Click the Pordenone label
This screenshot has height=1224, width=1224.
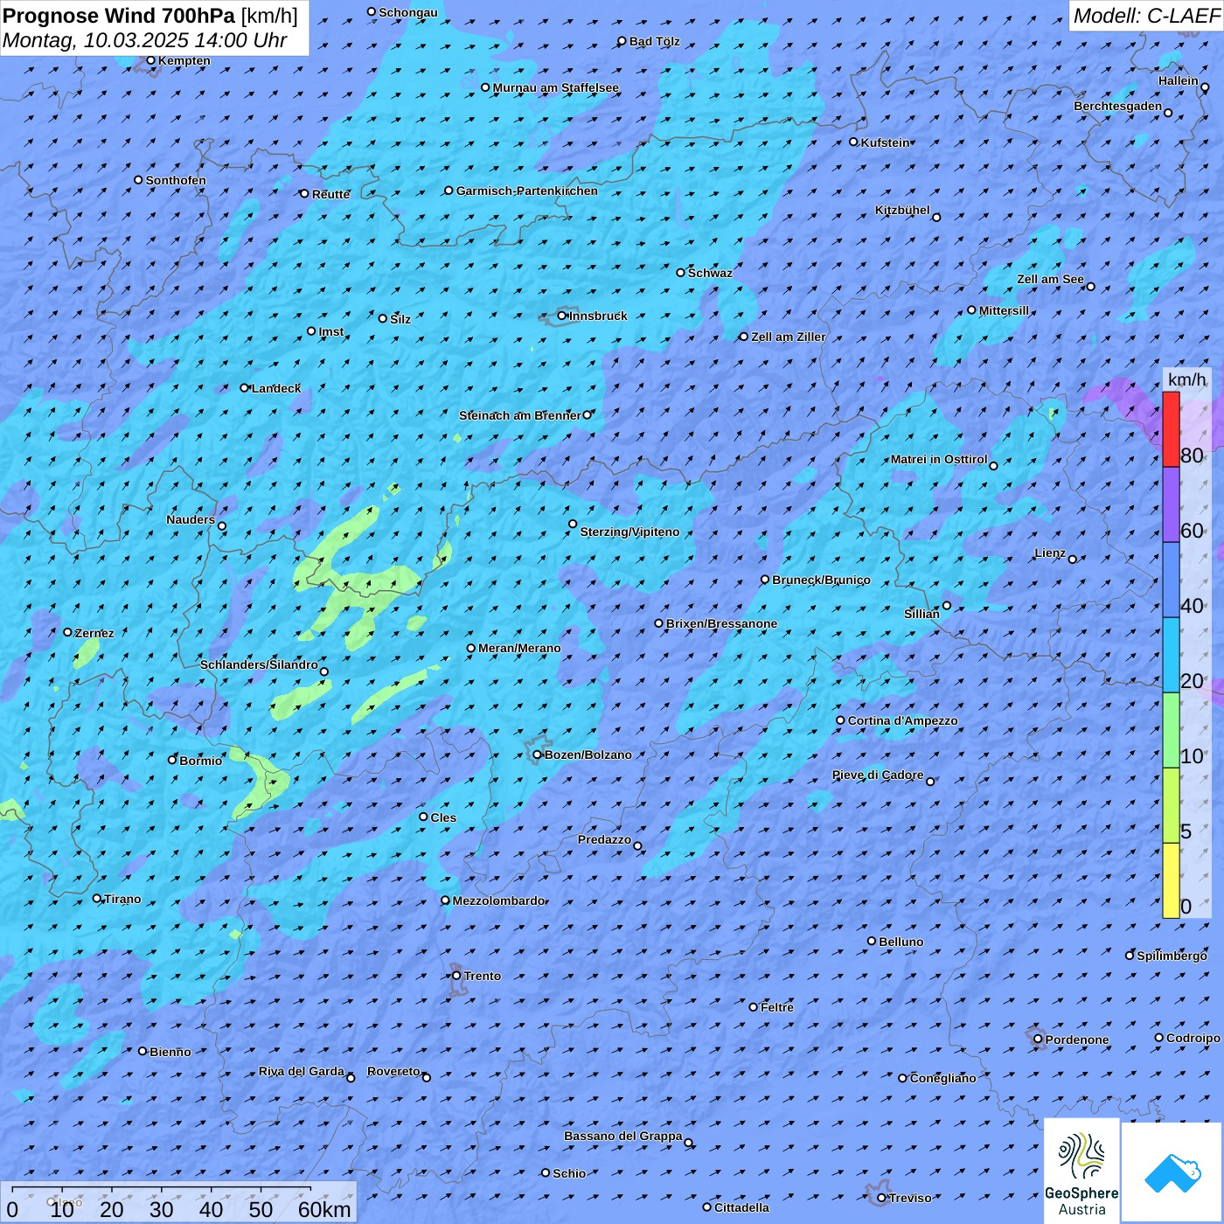point(1077,1040)
